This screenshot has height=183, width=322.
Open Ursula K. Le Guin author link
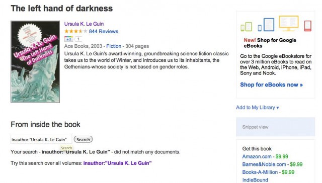pyautogui.click(x=84, y=24)
